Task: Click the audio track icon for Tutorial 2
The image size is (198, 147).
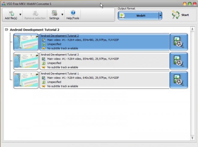Action: pyautogui.click(x=43, y=44)
